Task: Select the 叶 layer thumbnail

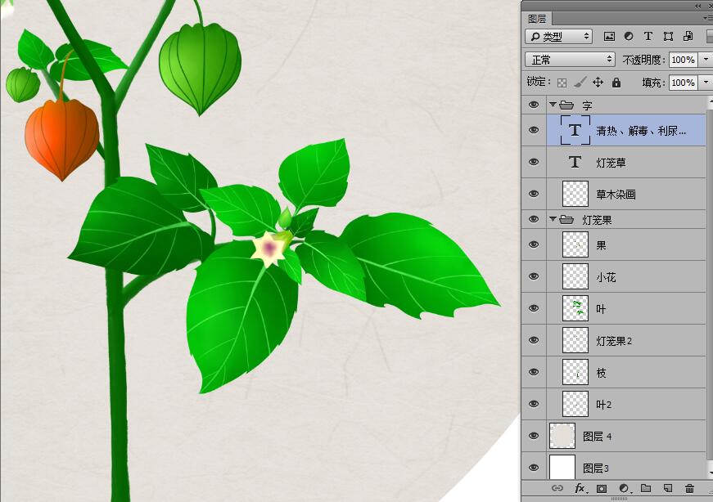Action: 575,308
